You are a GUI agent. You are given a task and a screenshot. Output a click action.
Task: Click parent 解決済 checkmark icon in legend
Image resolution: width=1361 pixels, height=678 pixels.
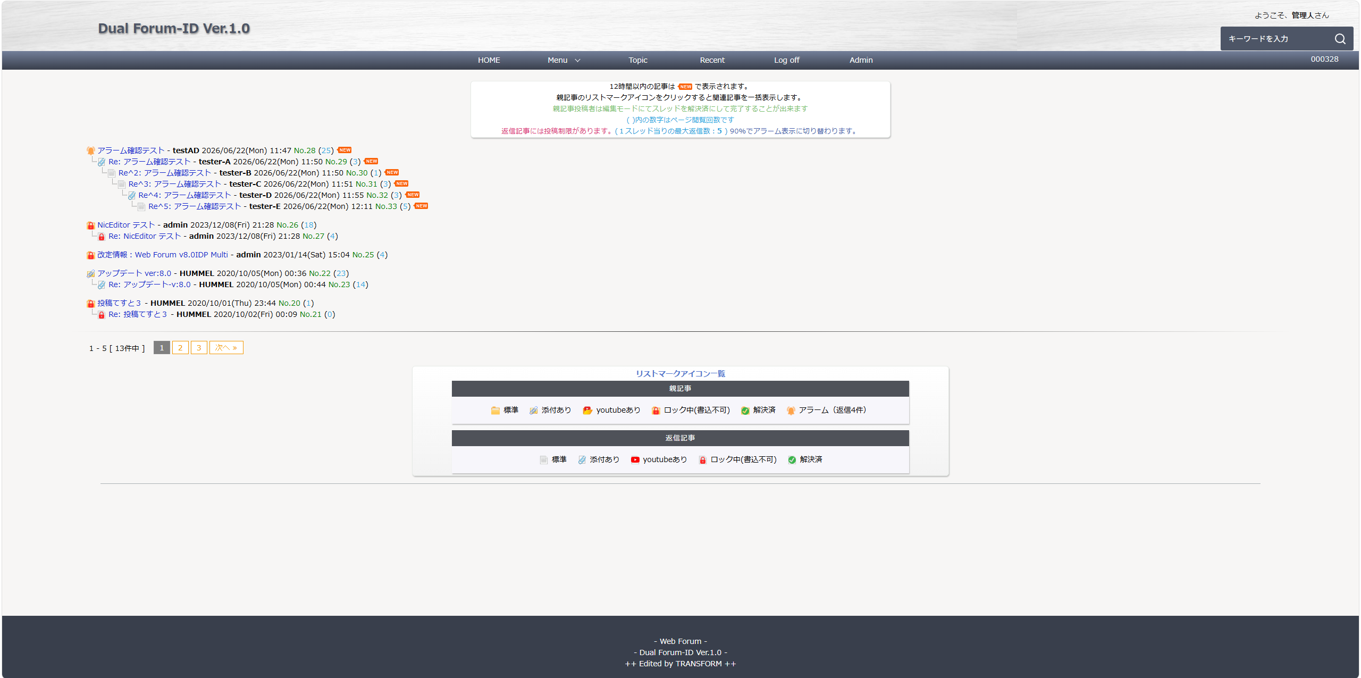pyautogui.click(x=745, y=411)
